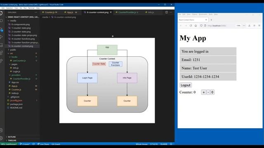Screen dimensions: 264x148
Task: Open Source Control view in the activity bar
Action: (1, 29)
